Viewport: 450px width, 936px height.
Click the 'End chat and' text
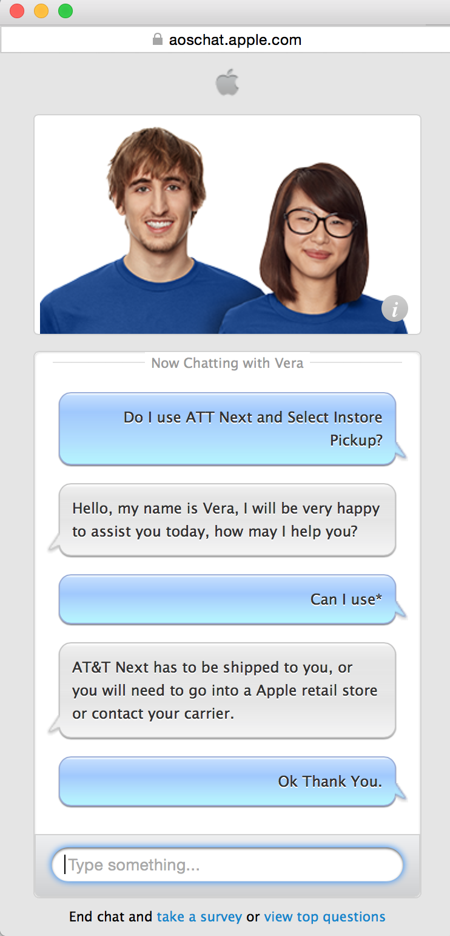pos(111,917)
